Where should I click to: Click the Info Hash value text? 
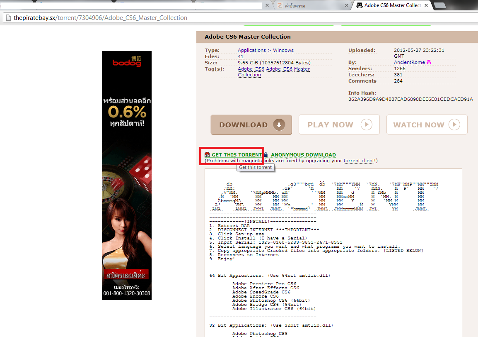[x=410, y=99]
